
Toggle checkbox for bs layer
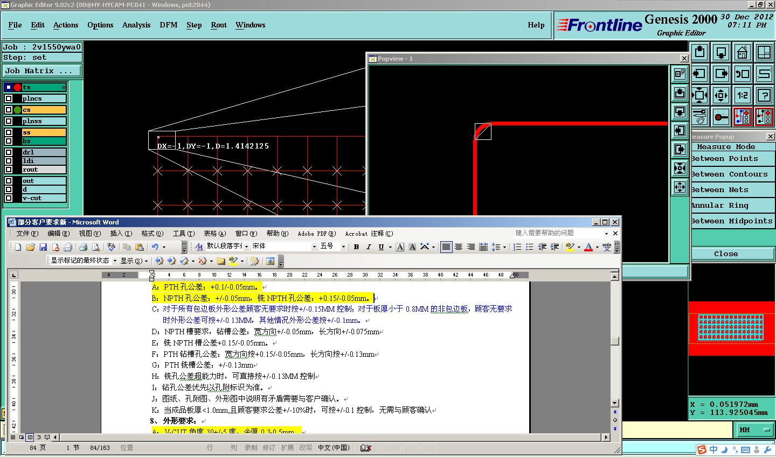pyautogui.click(x=9, y=141)
